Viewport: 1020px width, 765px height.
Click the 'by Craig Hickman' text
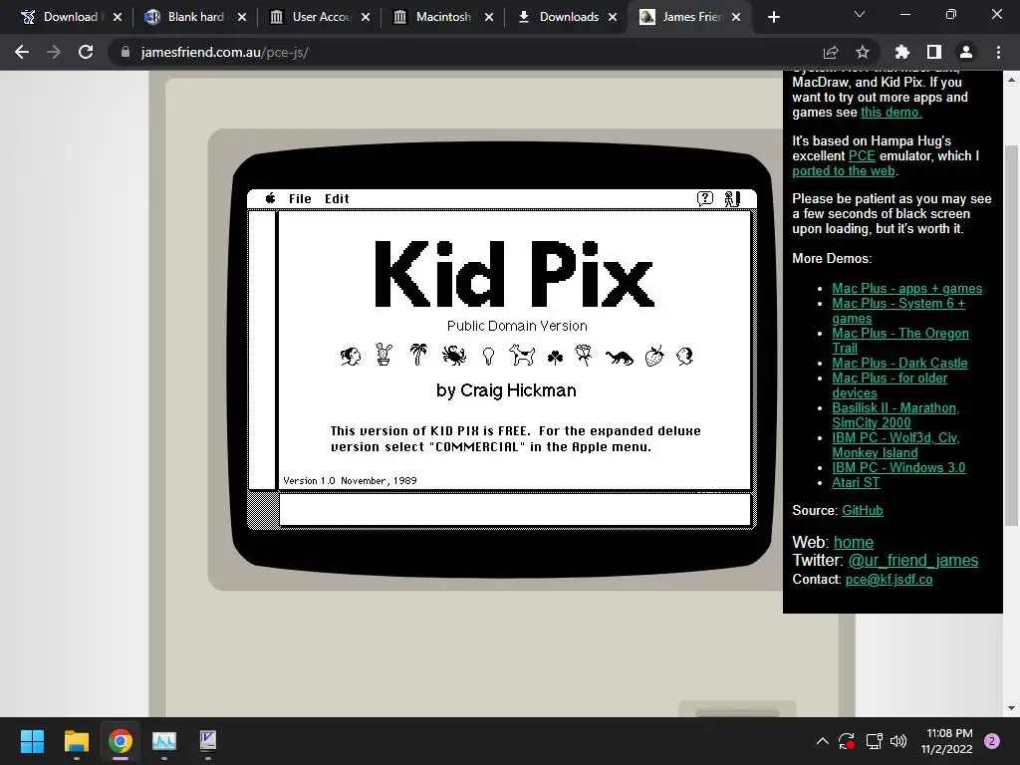click(506, 390)
